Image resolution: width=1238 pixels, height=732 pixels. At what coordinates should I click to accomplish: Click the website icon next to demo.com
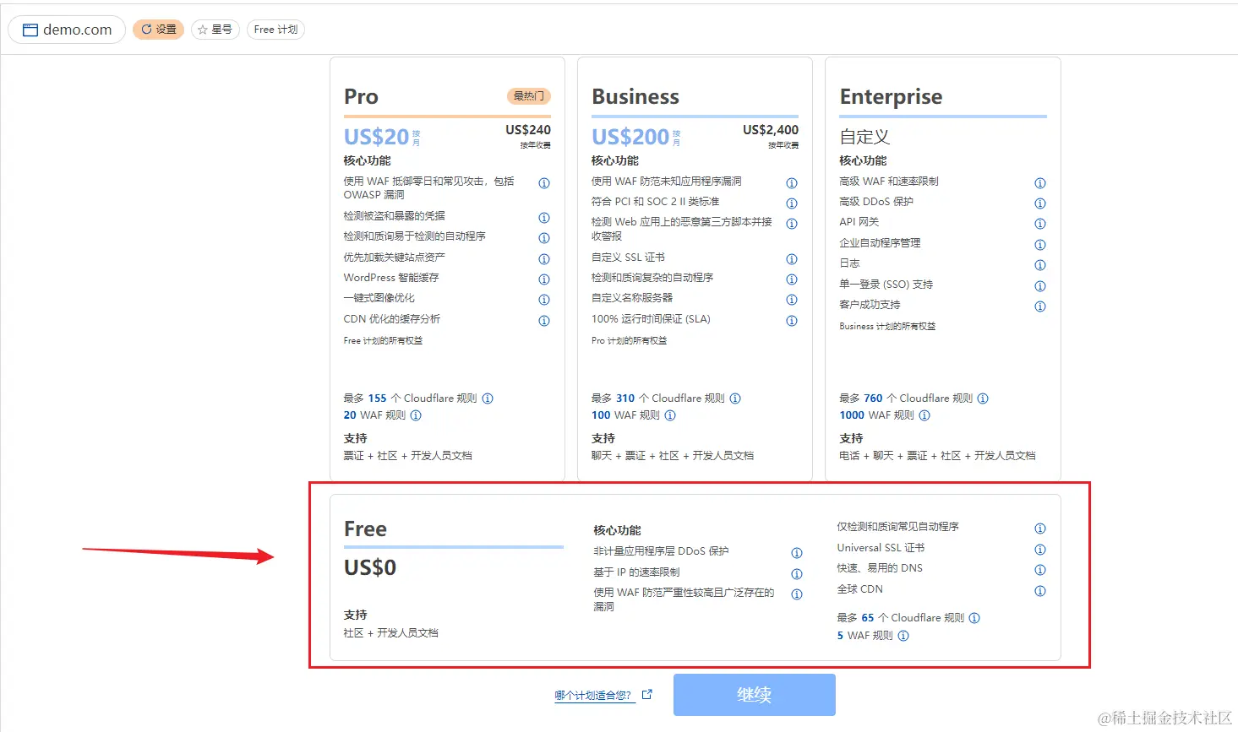pyautogui.click(x=30, y=29)
